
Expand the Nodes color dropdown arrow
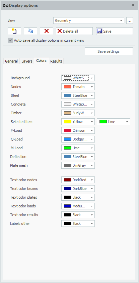(x=92, y=87)
